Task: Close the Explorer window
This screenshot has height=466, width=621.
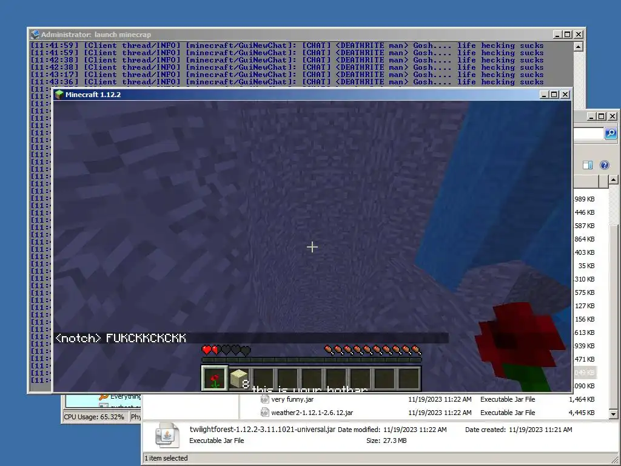Action: point(613,116)
